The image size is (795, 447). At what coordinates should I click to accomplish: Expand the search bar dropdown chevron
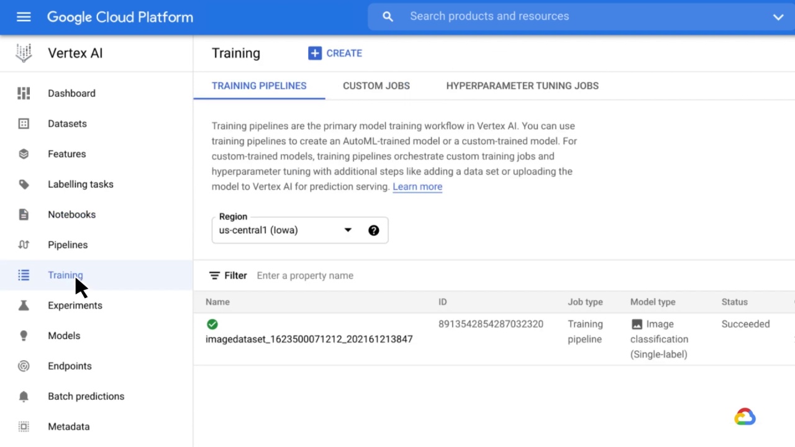point(778,17)
